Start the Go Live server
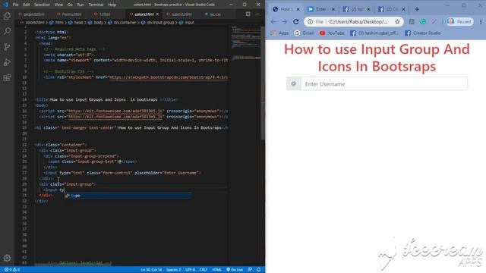The height and width of the screenshot is (273, 486). 235,270
